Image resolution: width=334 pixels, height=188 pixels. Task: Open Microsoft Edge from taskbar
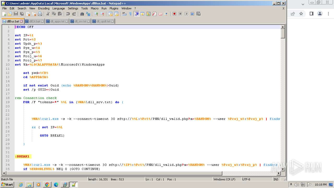(56, 185)
